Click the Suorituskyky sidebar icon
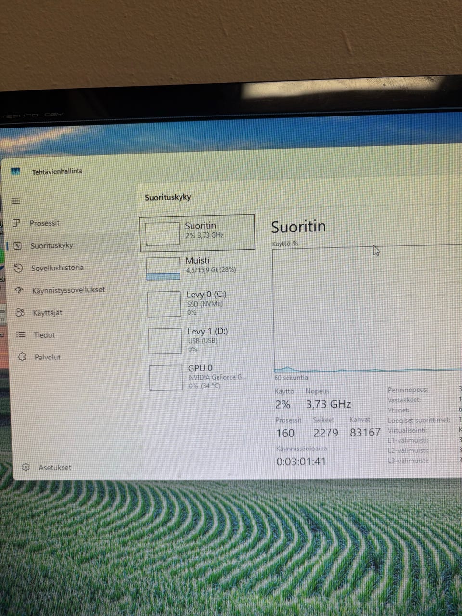 [18, 245]
